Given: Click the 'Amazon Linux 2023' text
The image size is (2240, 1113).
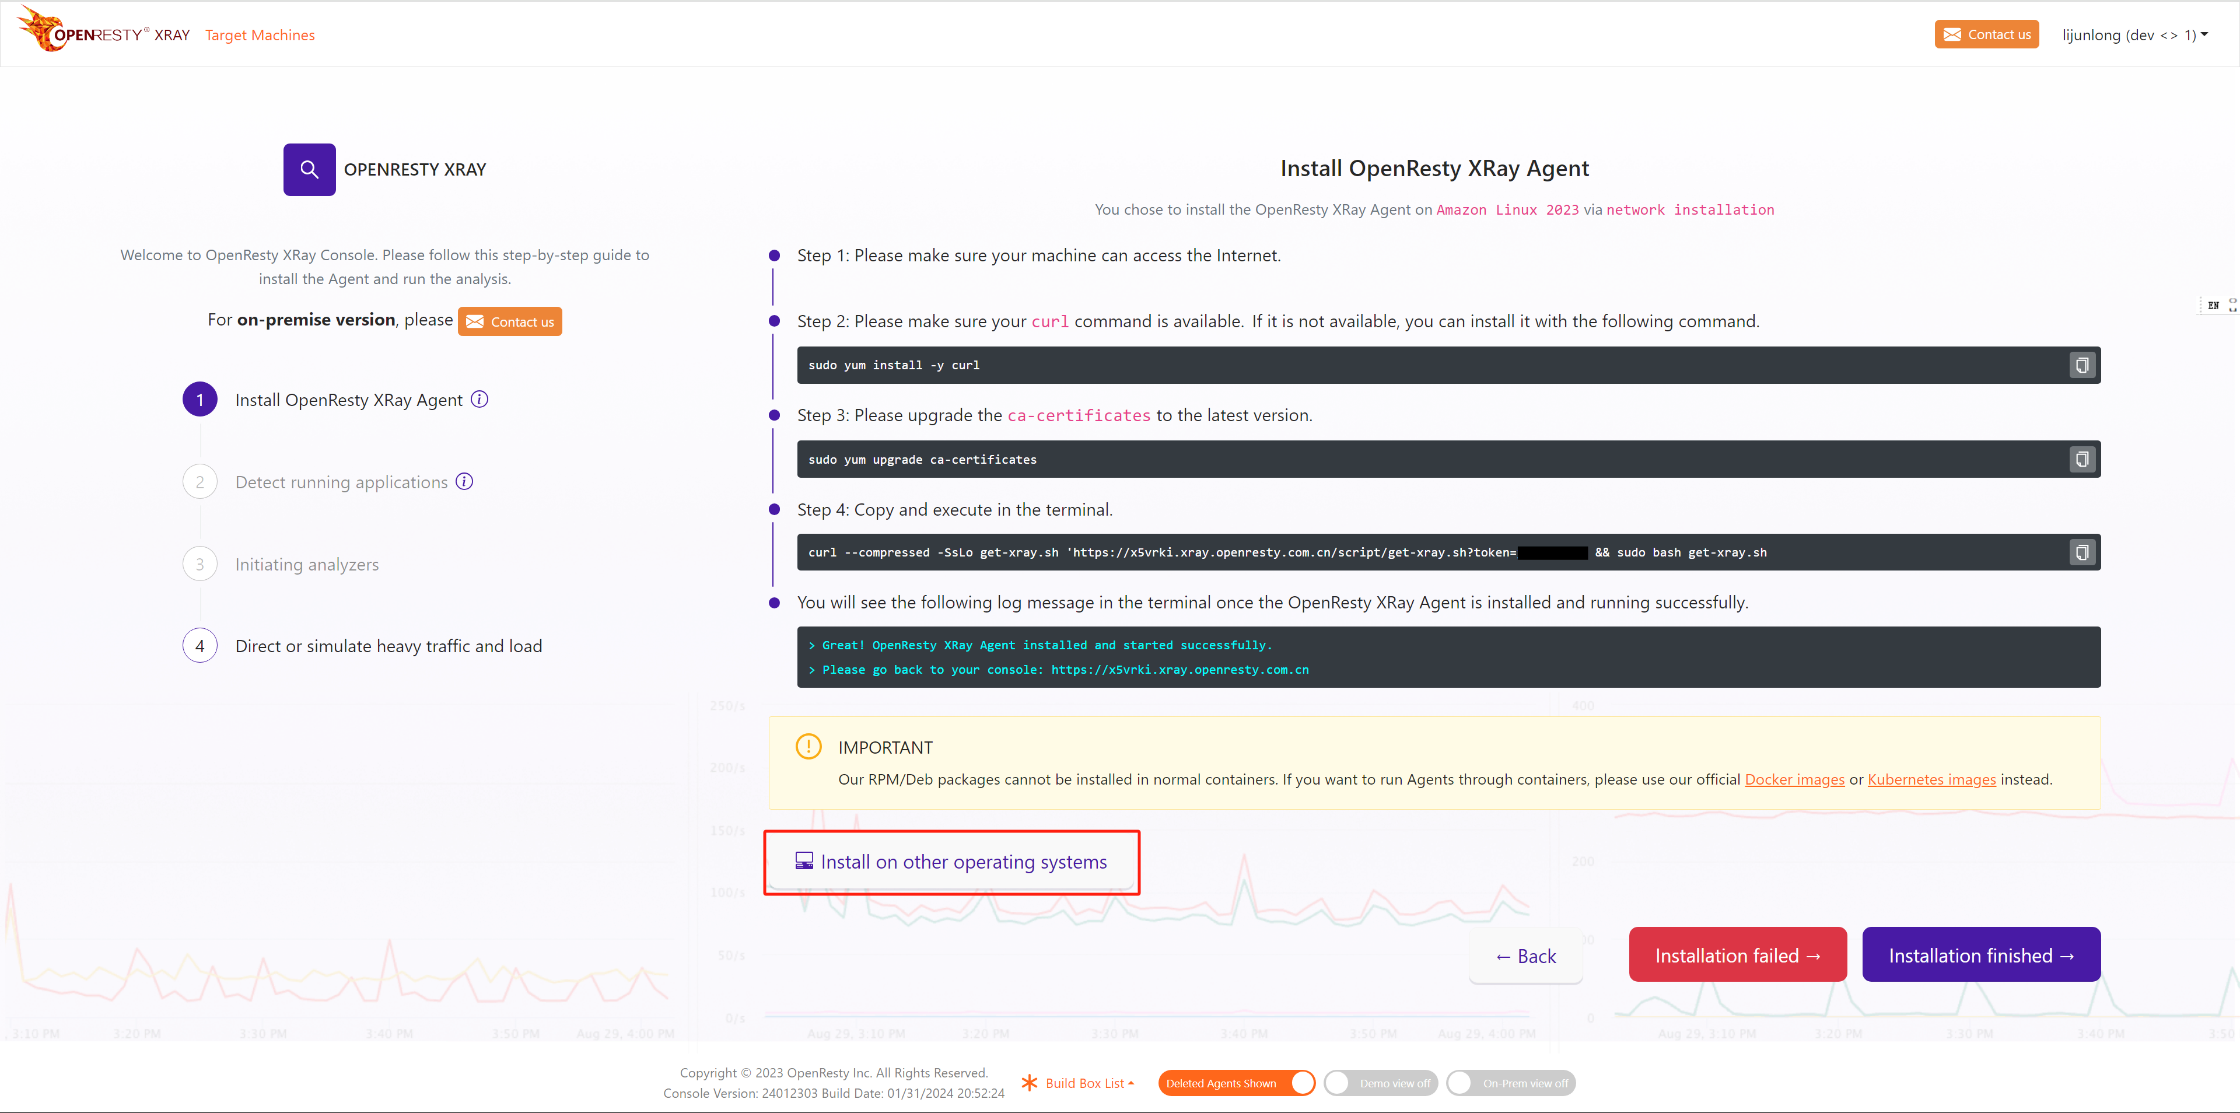Looking at the screenshot, I should pyautogui.click(x=1508, y=209).
